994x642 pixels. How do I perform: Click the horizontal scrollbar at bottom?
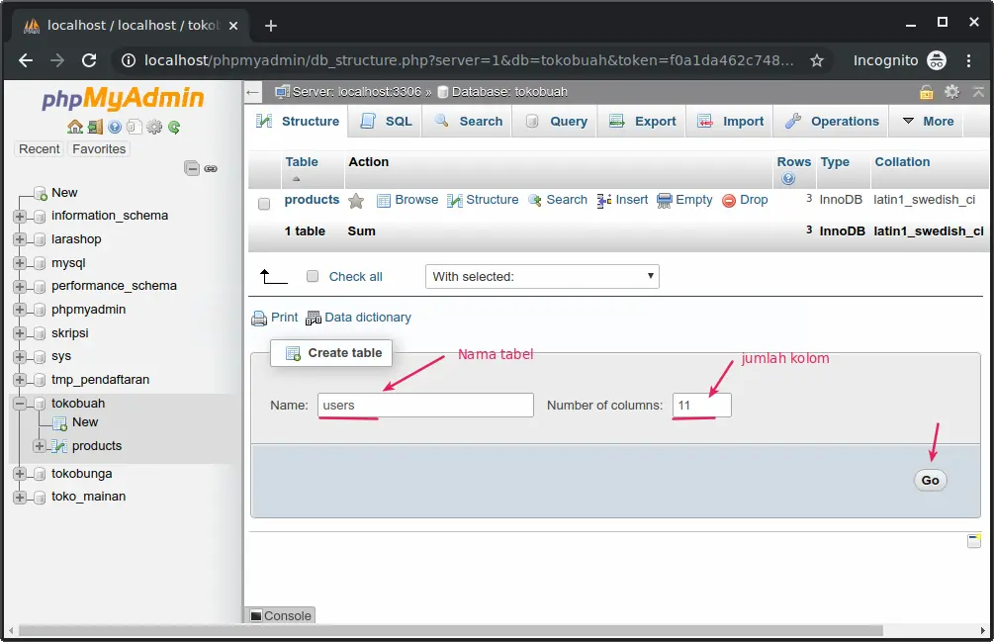pos(451,630)
